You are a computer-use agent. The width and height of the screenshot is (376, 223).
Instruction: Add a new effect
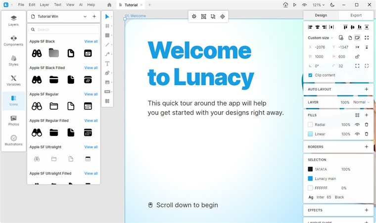tap(367, 210)
